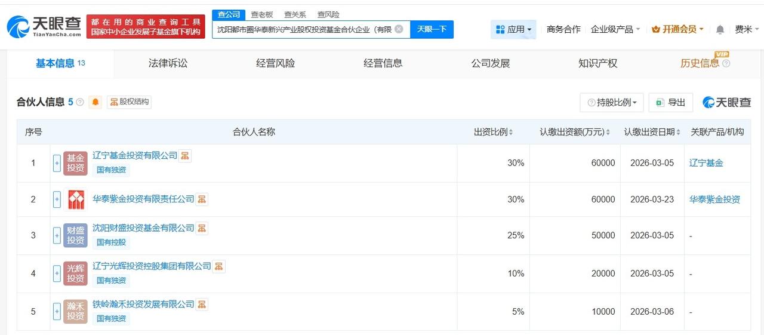
Task: Open the 华泰紫金投资有限责任公司 link
Action: pos(143,199)
